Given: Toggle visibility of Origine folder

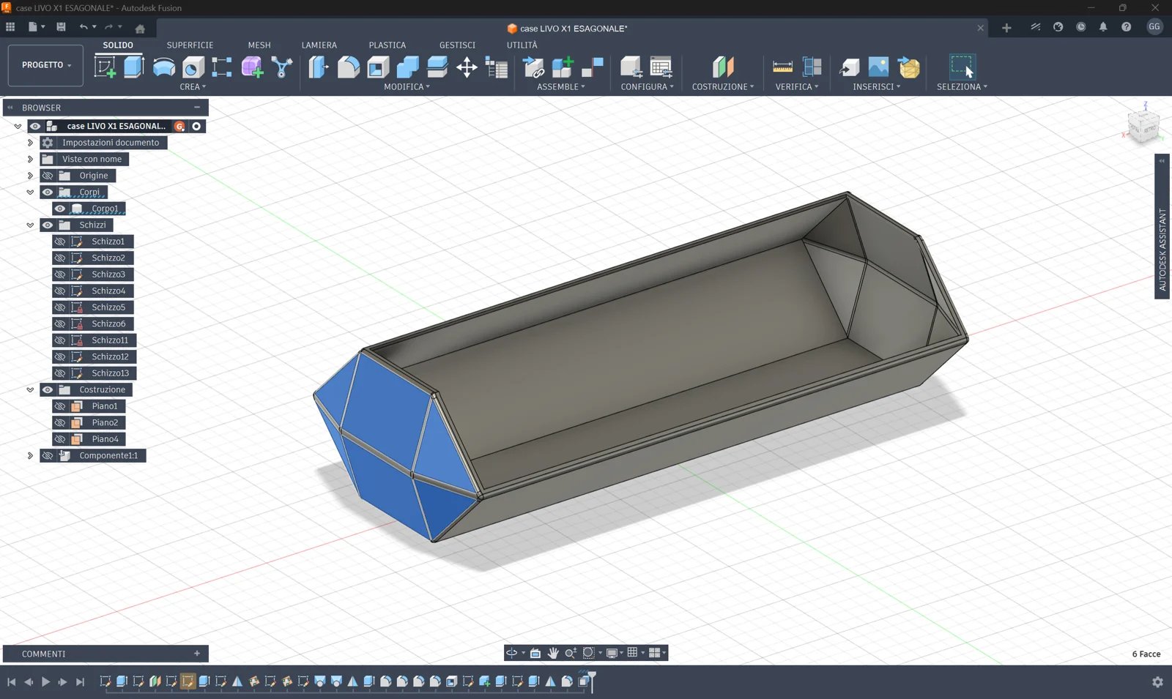Looking at the screenshot, I should [48, 176].
